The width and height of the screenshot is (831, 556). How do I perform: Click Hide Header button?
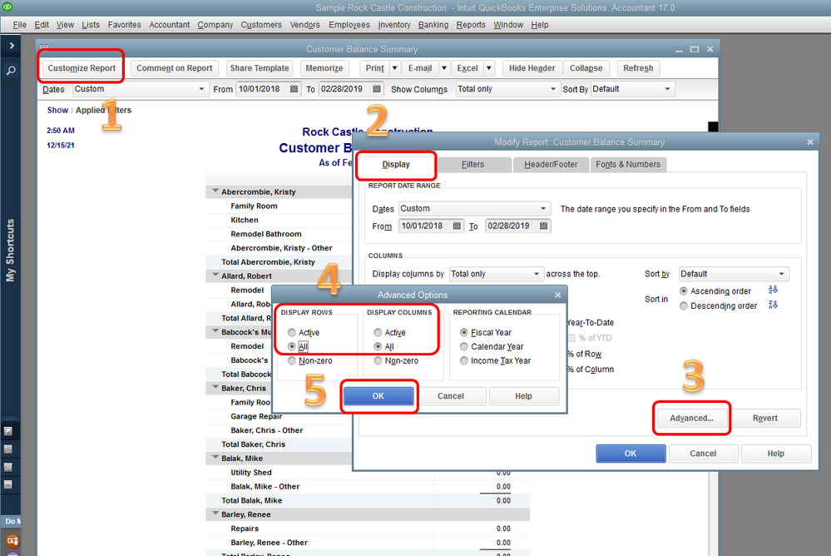(532, 68)
